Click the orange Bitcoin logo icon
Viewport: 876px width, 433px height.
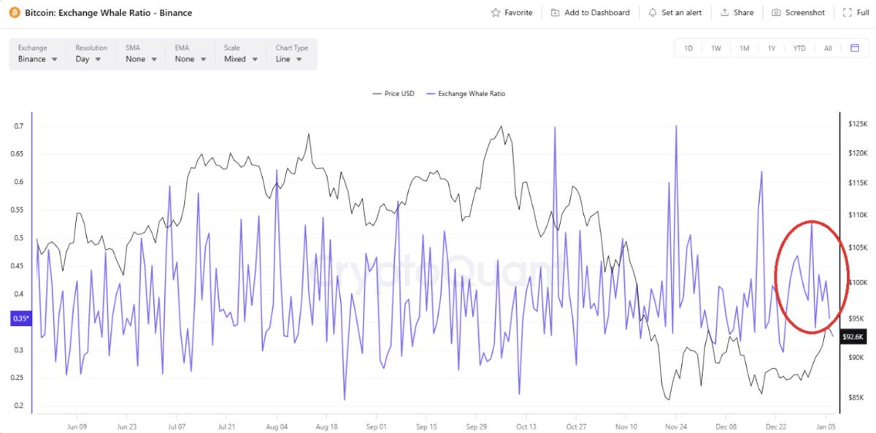(15, 13)
